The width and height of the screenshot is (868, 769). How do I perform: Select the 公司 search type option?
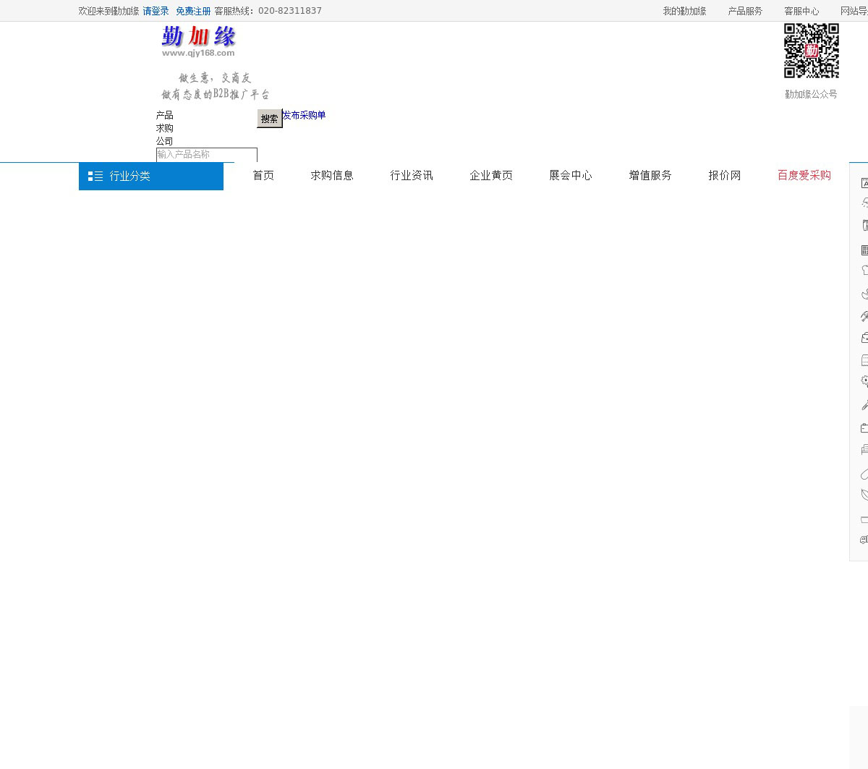coord(165,141)
